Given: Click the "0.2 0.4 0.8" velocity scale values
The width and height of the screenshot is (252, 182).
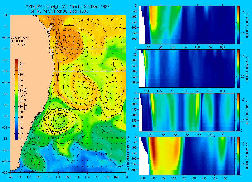Looking at the screenshot, I should click(18, 41).
